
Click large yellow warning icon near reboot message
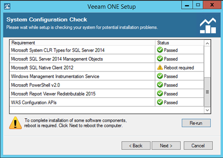[x=15, y=123]
